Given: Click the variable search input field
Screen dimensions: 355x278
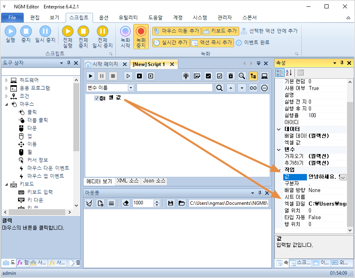Looking at the screenshot, I should 175,88.
